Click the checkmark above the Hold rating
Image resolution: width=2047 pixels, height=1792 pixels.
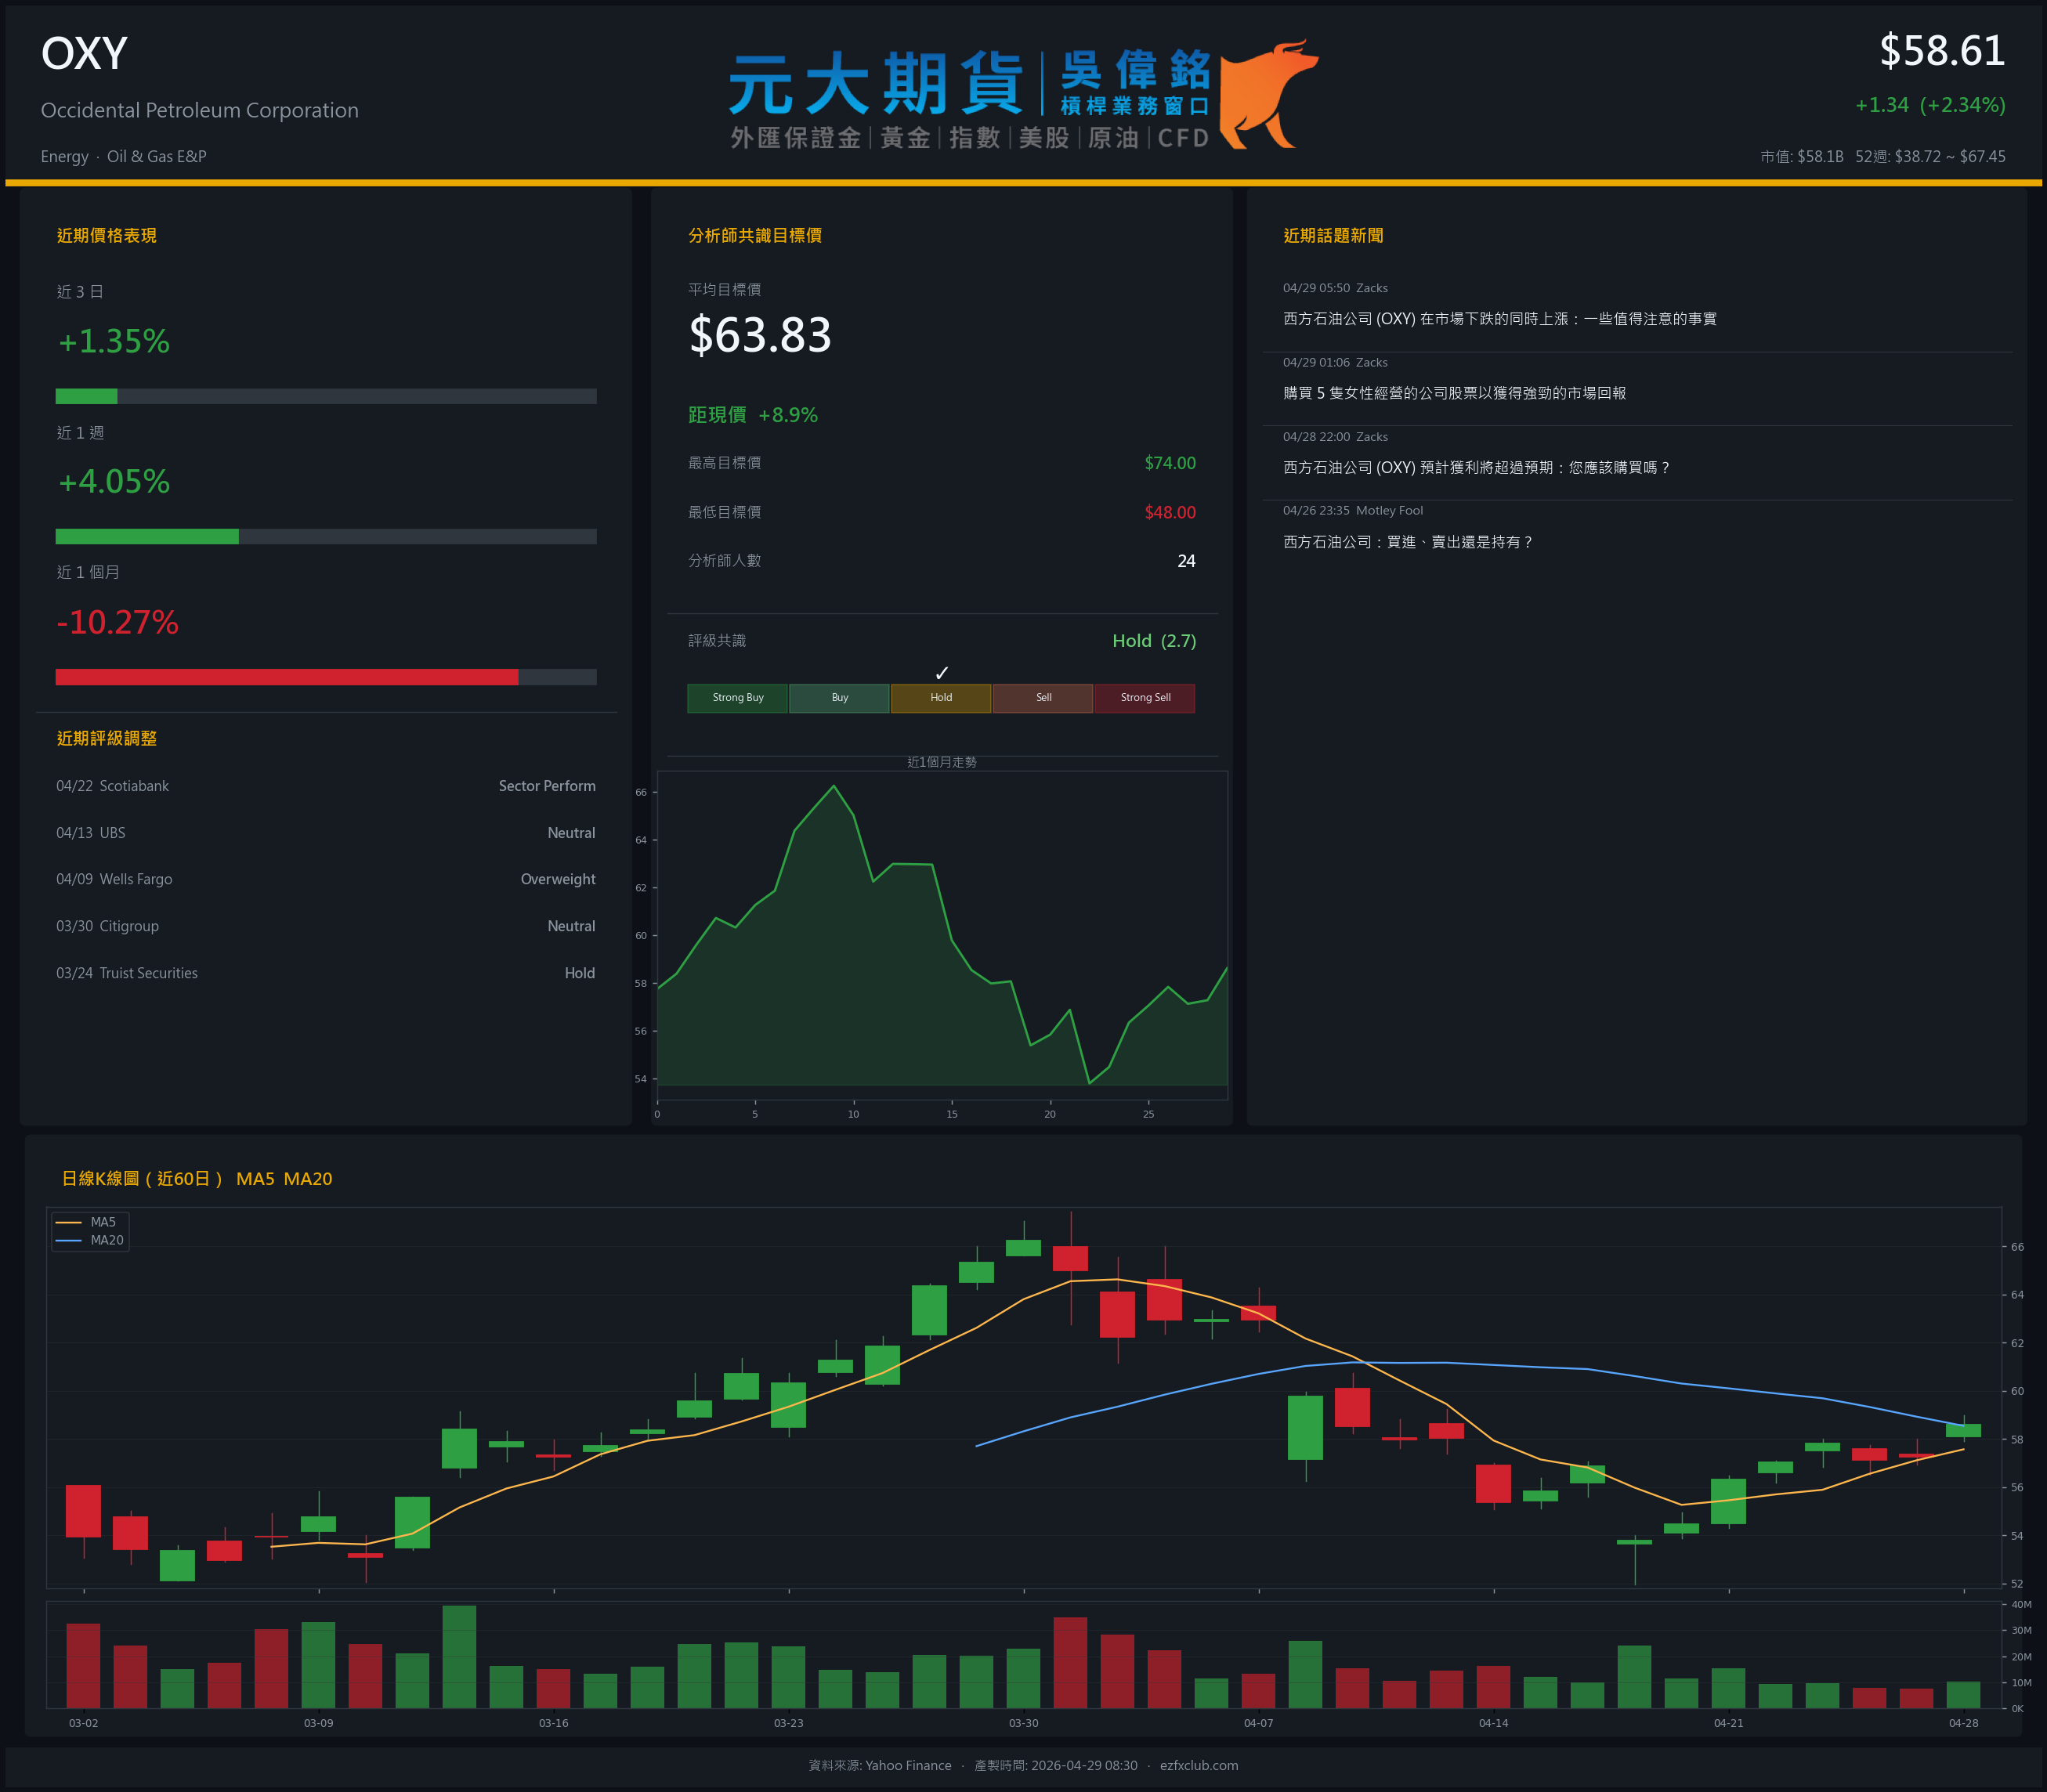[941, 673]
